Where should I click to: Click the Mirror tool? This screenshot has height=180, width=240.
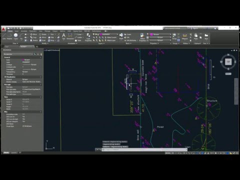42,37
